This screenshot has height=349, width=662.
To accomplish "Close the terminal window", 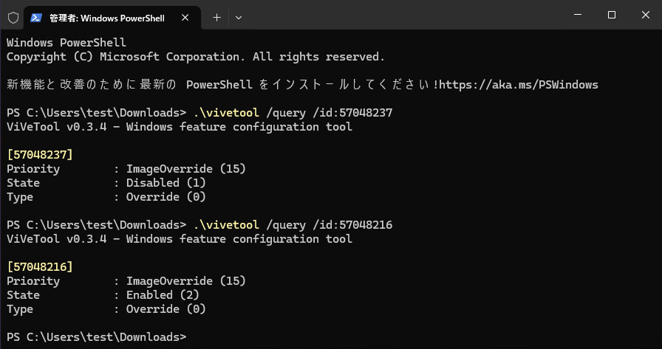I will [x=645, y=15].
